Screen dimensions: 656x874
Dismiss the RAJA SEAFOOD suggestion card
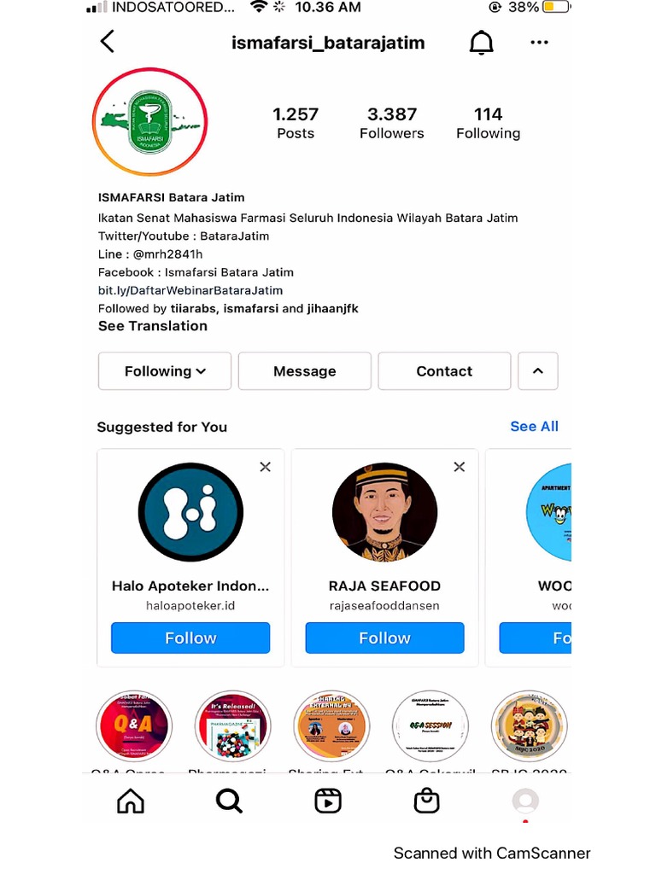coord(459,467)
